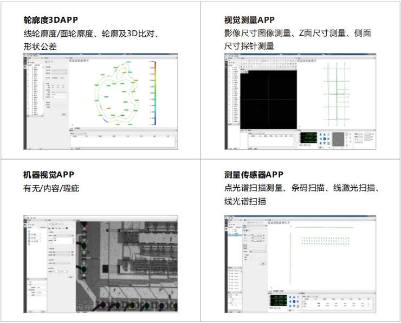This screenshot has height=323, width=401.
Task: Click the confirm button in 轮廓度3DAPP settings panel
Action: coord(64,114)
